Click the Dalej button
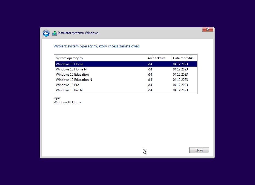This screenshot has width=255, height=185. pyautogui.click(x=199, y=150)
